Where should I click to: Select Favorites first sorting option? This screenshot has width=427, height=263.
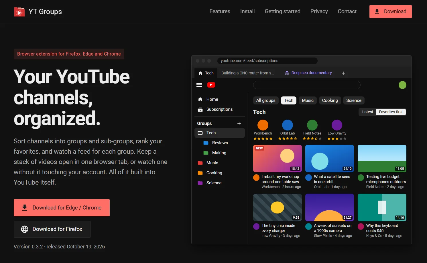pos(391,112)
